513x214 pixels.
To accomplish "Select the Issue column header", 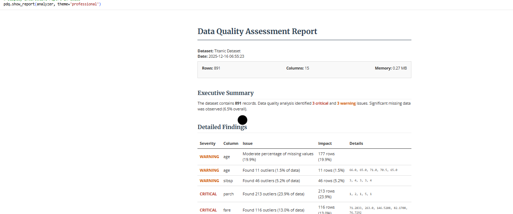I will point(247,143).
